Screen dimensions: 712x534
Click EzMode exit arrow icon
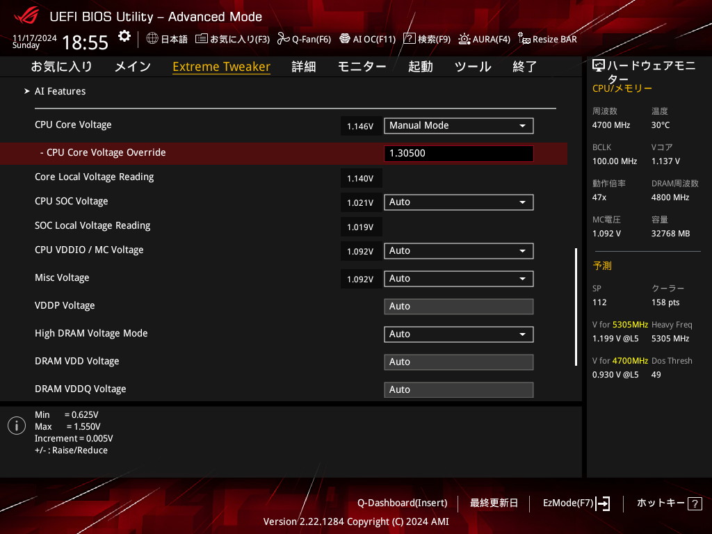pyautogui.click(x=603, y=503)
